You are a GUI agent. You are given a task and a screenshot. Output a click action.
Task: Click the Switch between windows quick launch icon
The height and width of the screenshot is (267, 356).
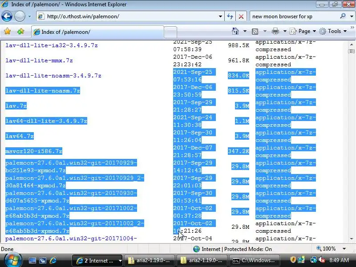pos(43,260)
